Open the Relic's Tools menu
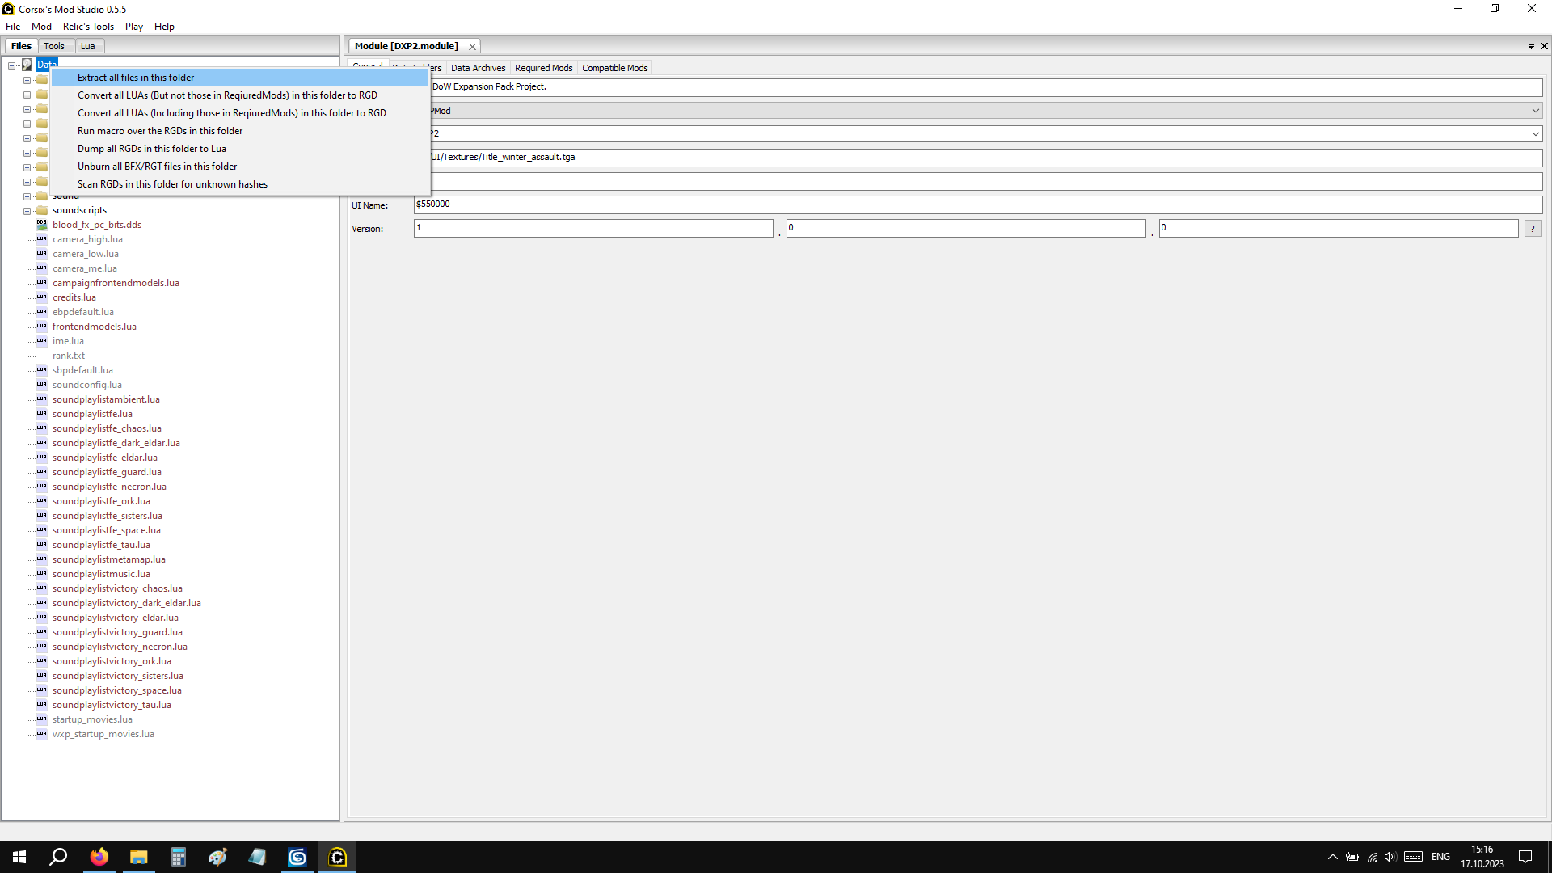1552x873 pixels. pyautogui.click(x=88, y=27)
